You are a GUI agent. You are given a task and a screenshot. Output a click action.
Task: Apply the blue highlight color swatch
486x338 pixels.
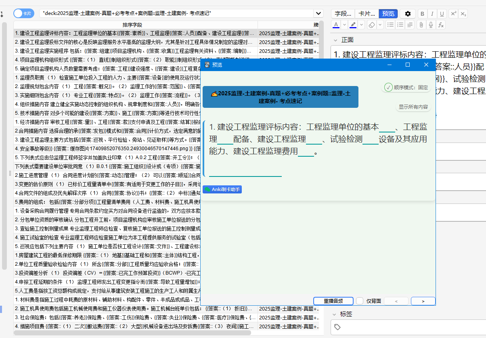[353, 25]
